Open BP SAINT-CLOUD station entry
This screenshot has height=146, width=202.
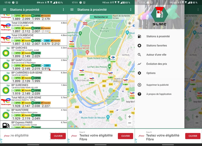click(34, 64)
